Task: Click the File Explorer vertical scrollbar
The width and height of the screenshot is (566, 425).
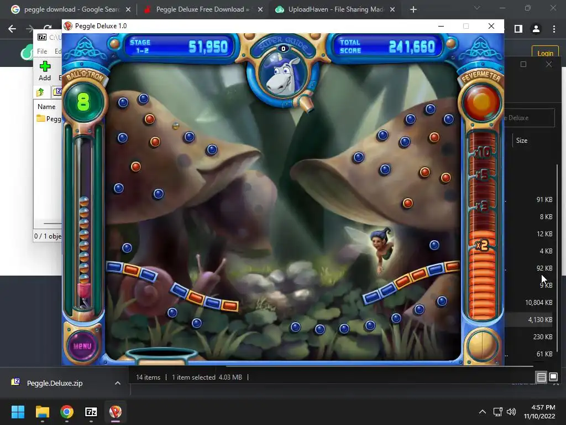Action: tap(557, 258)
